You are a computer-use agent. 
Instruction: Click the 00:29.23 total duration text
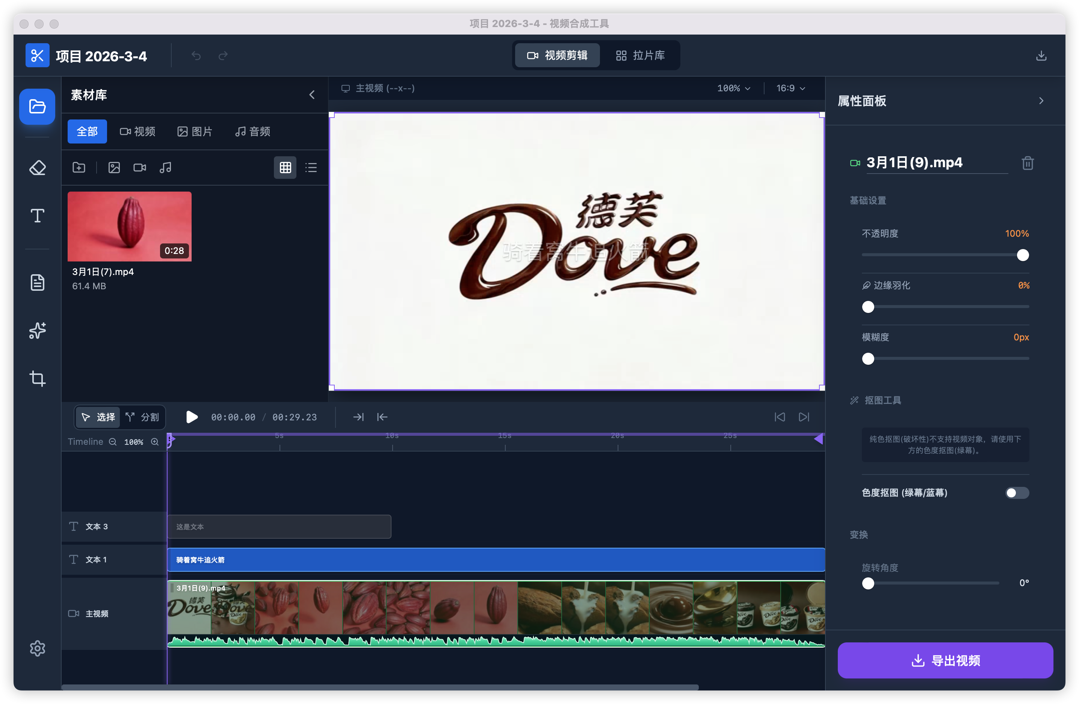[x=294, y=417]
